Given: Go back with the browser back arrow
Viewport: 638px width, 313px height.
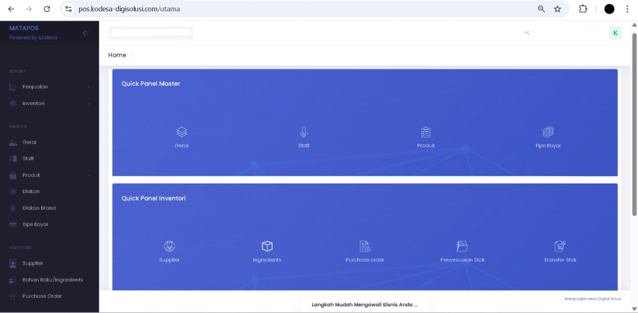Looking at the screenshot, I should tap(11, 9).
